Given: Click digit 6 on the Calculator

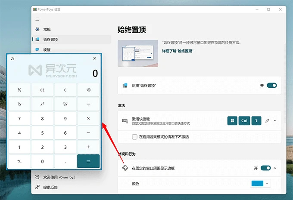Looking at the screenshot, I should click(65, 132).
